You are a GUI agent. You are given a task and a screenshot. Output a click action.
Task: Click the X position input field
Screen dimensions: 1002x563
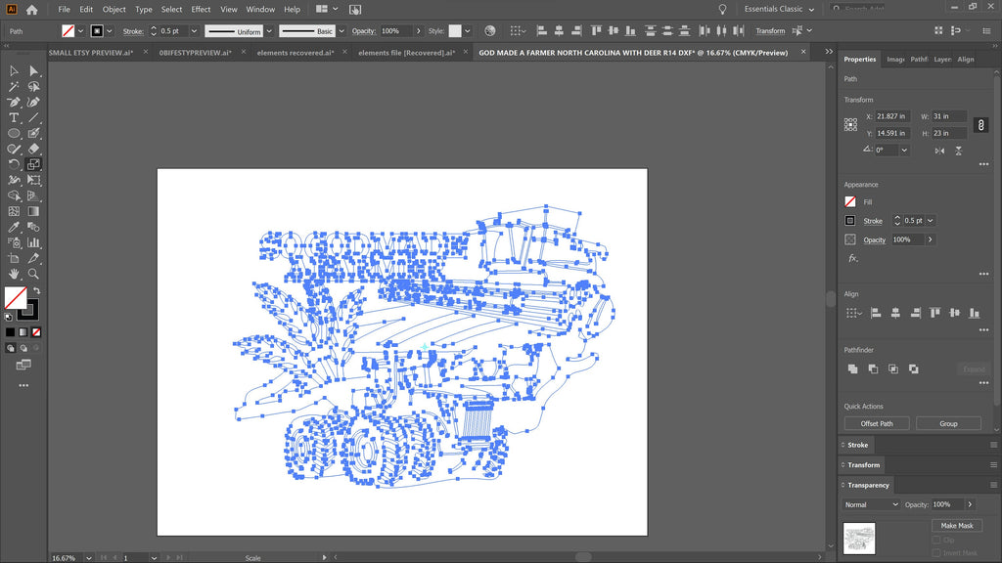(892, 116)
